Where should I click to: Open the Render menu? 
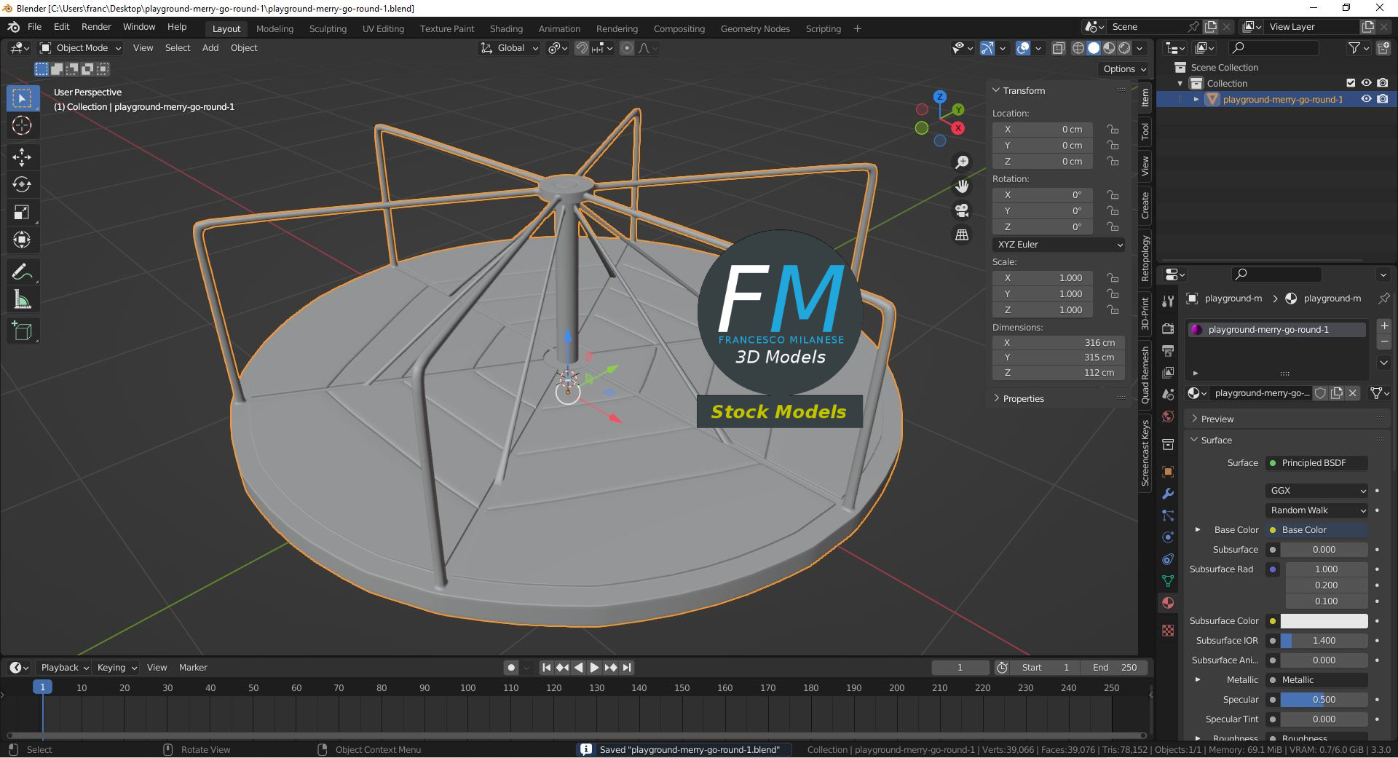point(96,27)
